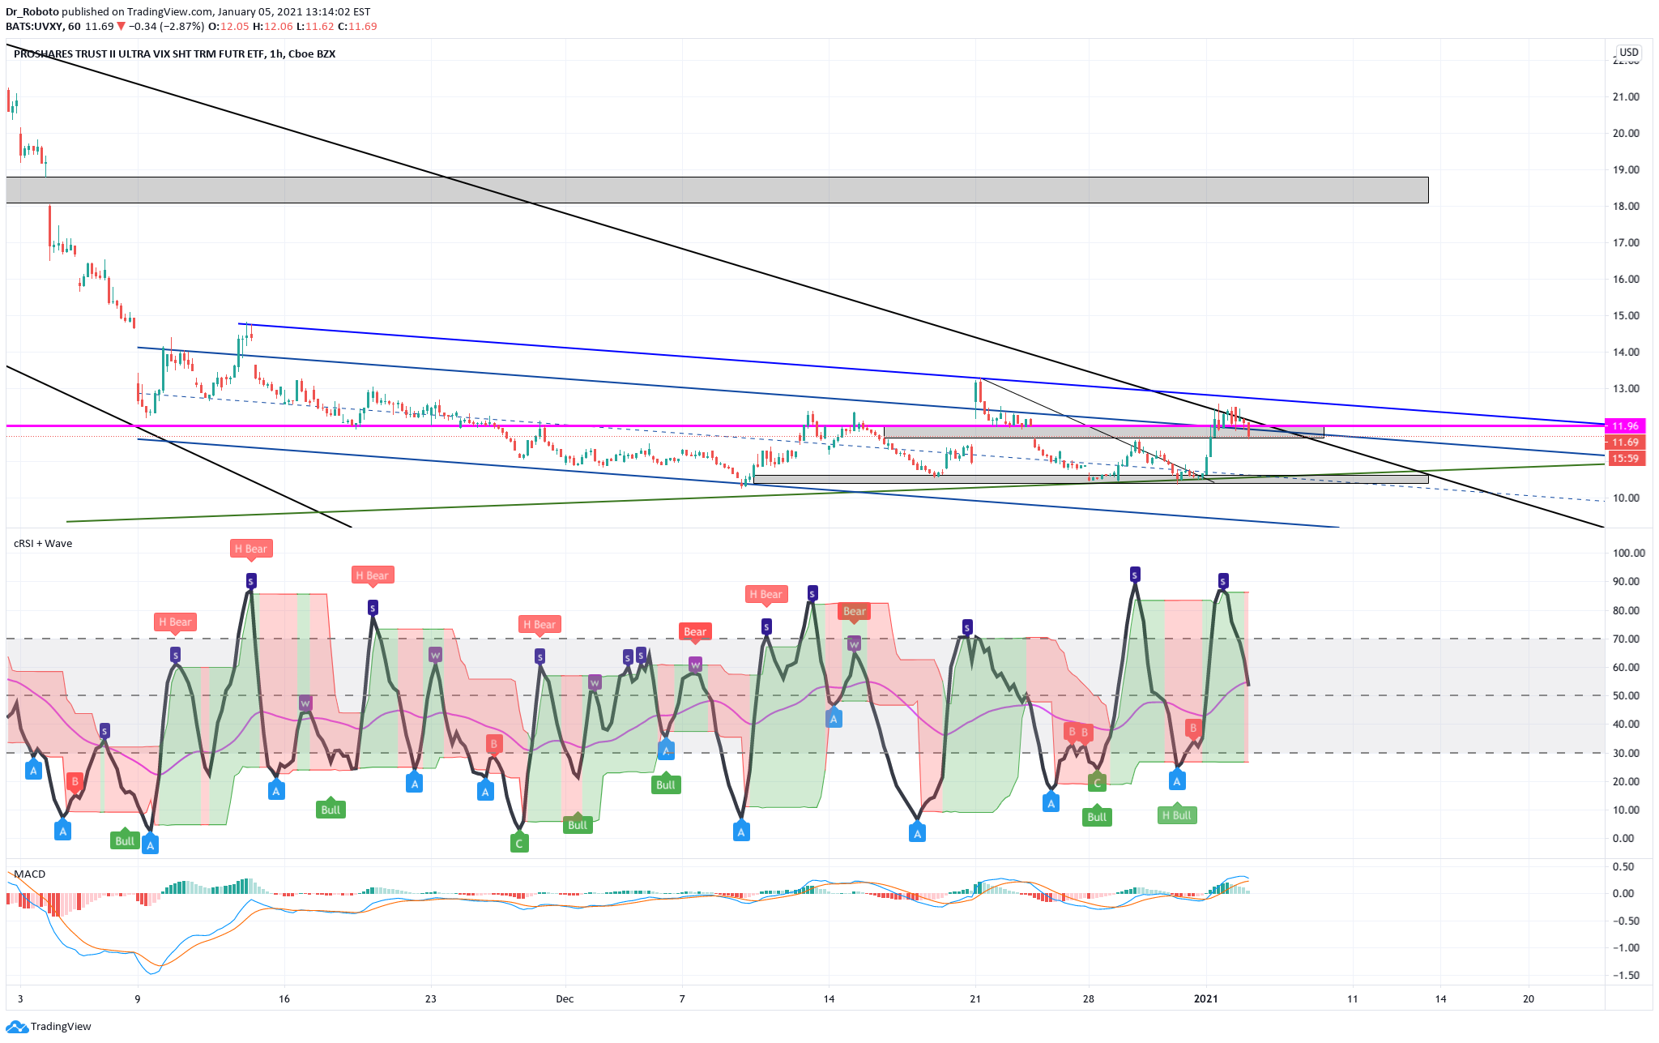Viewport: 1659px width, 1043px height.
Task: Click the rightmost S marker on cRSI
Action: pos(1223,581)
